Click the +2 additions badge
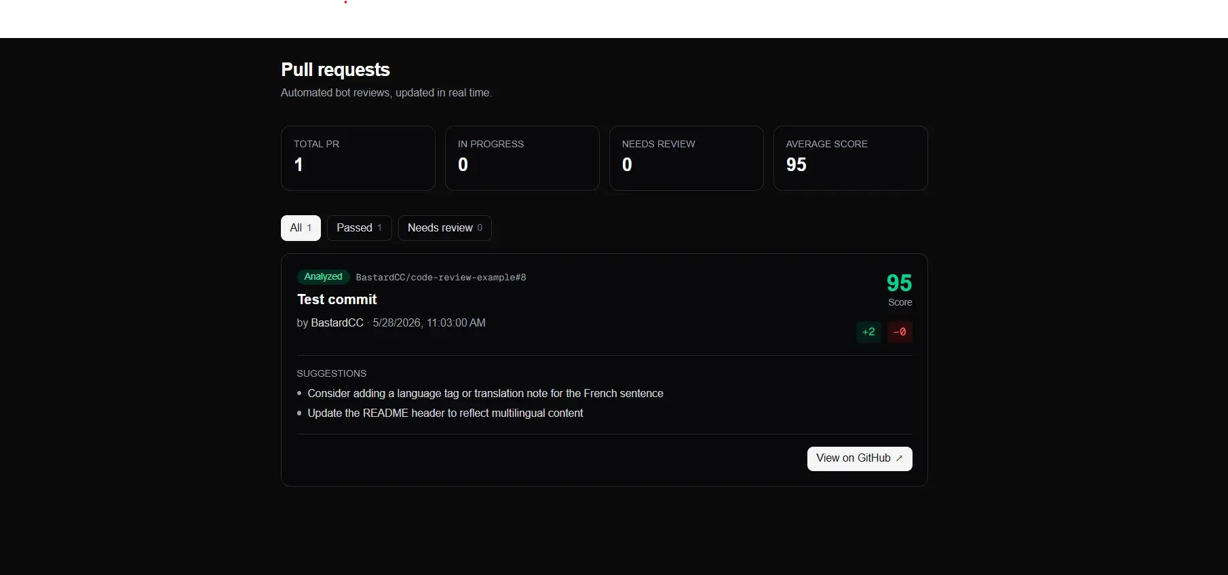1228x575 pixels. (x=868, y=332)
